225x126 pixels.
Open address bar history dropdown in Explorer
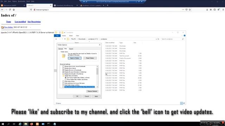156,39
